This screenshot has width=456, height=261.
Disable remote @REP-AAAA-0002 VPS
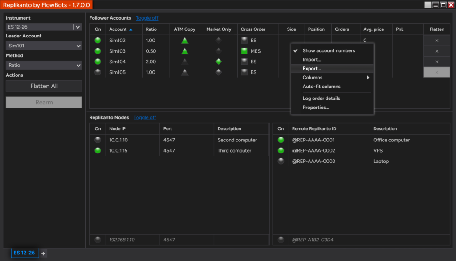[x=281, y=151]
